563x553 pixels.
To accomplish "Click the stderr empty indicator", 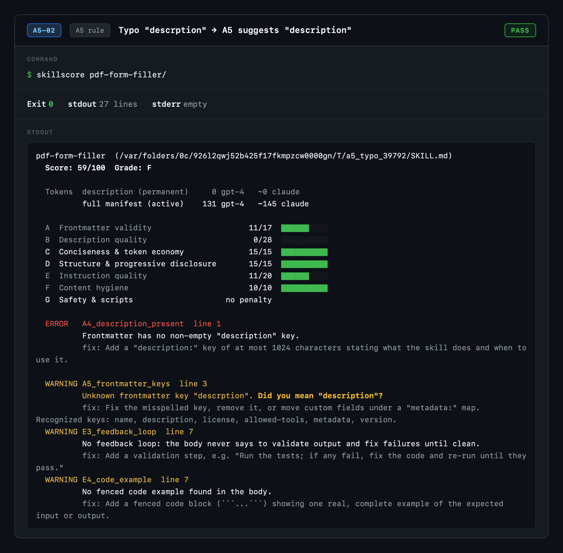I will [x=179, y=104].
